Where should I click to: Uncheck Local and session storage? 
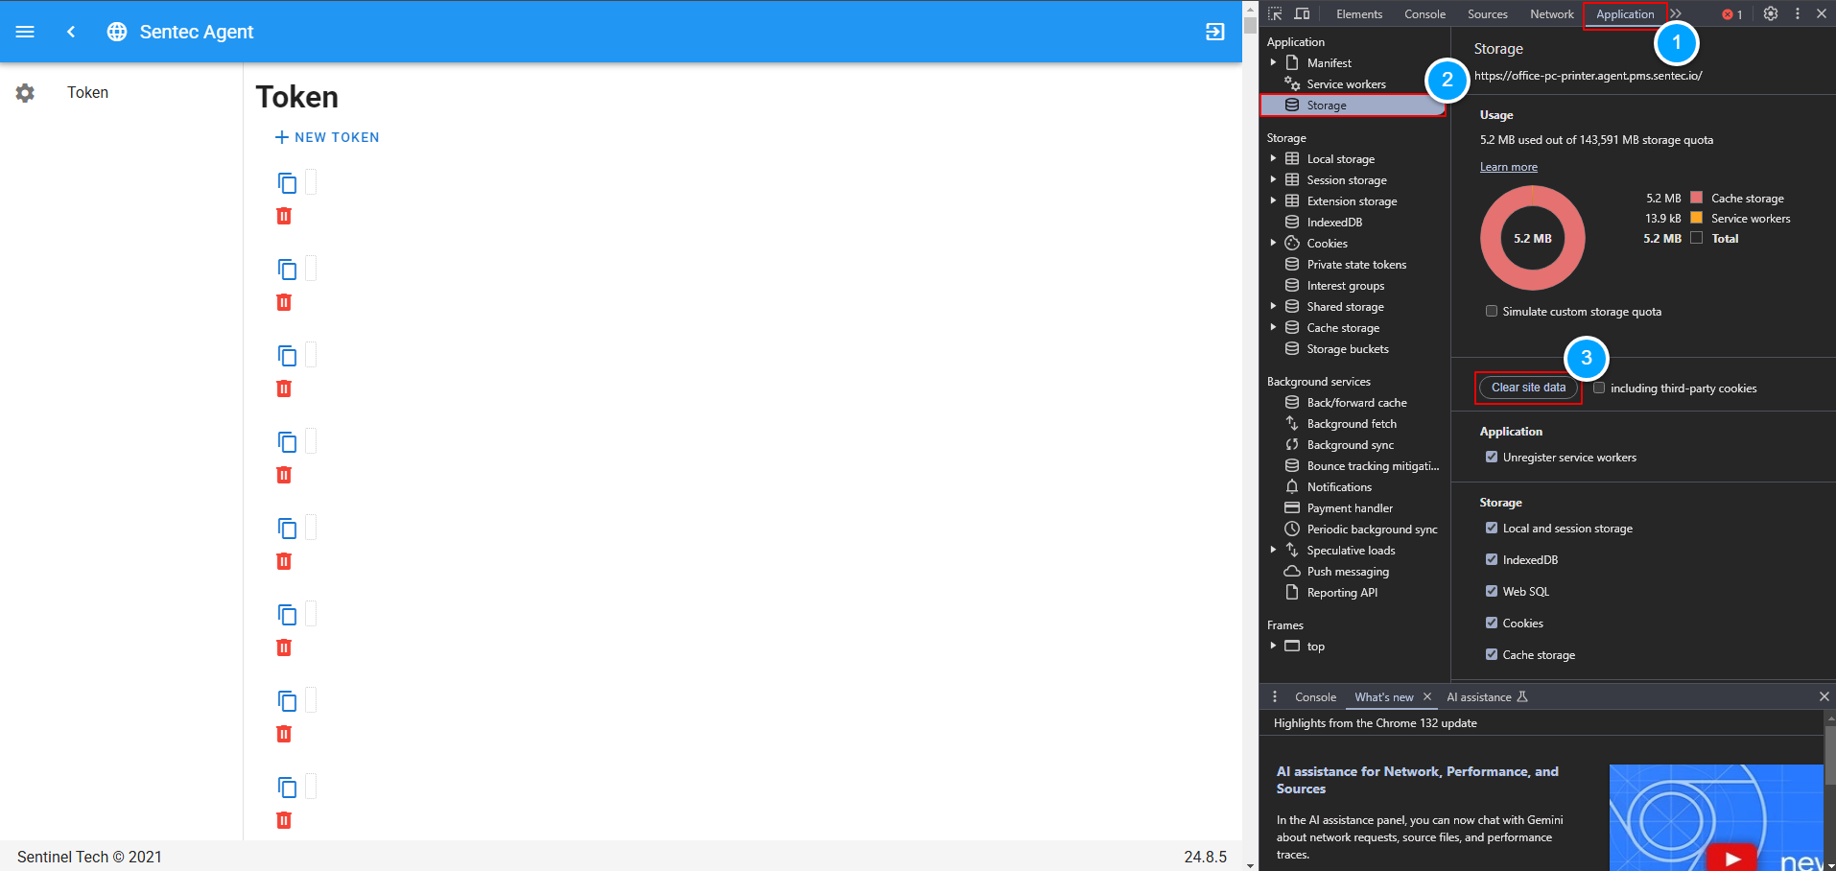pos(1492,528)
